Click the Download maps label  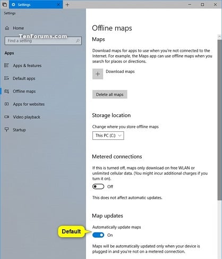coord(120,71)
